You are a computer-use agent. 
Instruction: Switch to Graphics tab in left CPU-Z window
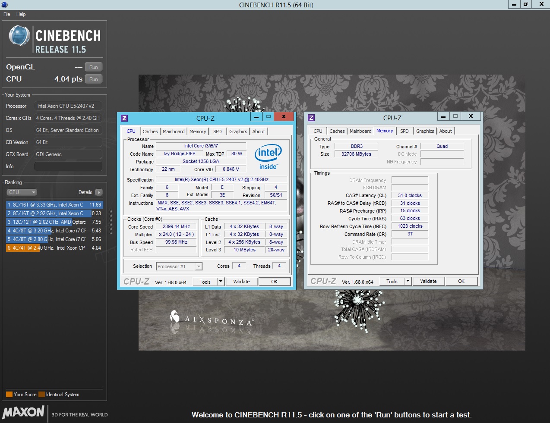point(238,132)
